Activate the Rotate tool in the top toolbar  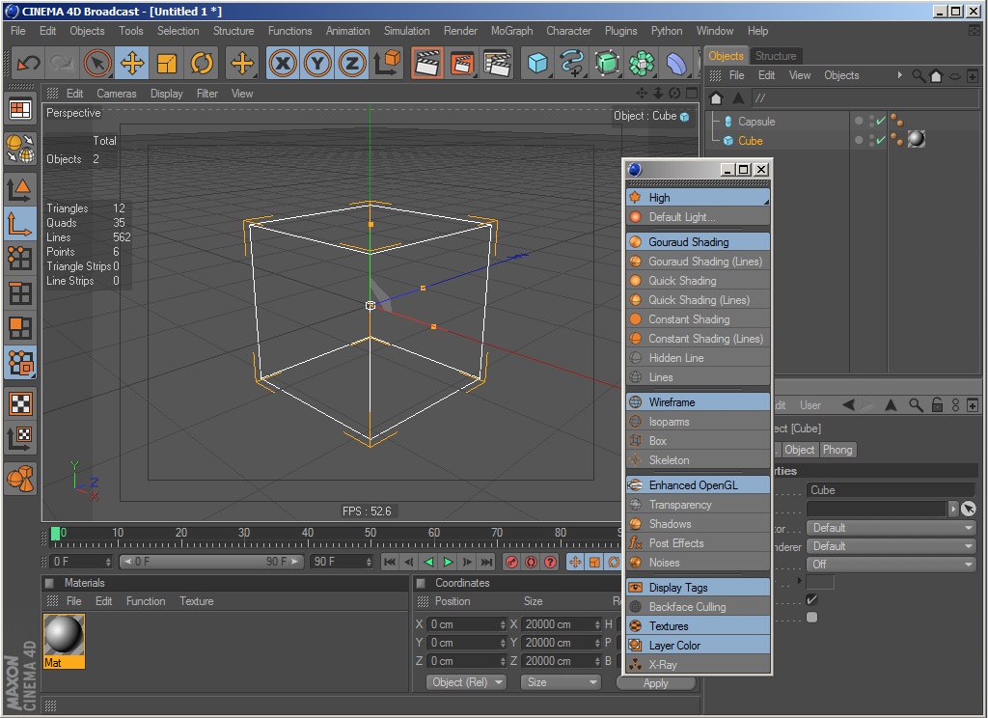[x=202, y=64]
